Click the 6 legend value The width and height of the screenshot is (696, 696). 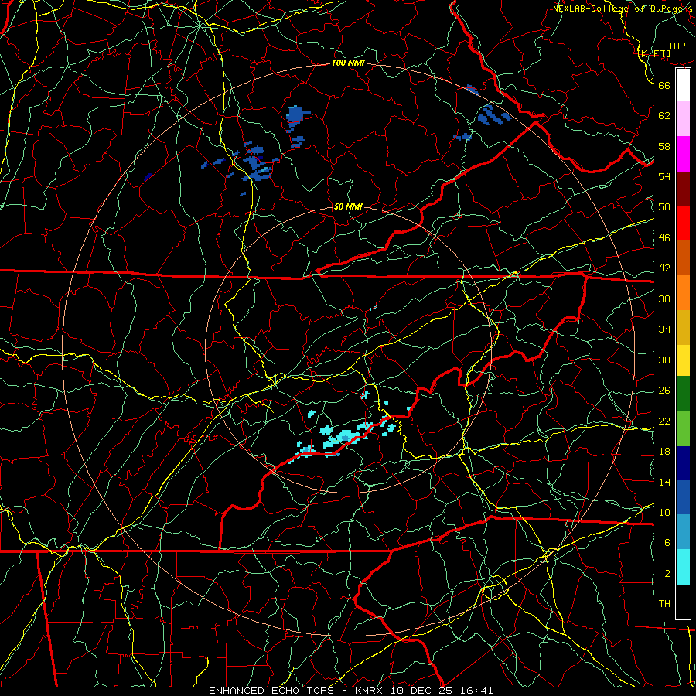click(667, 543)
